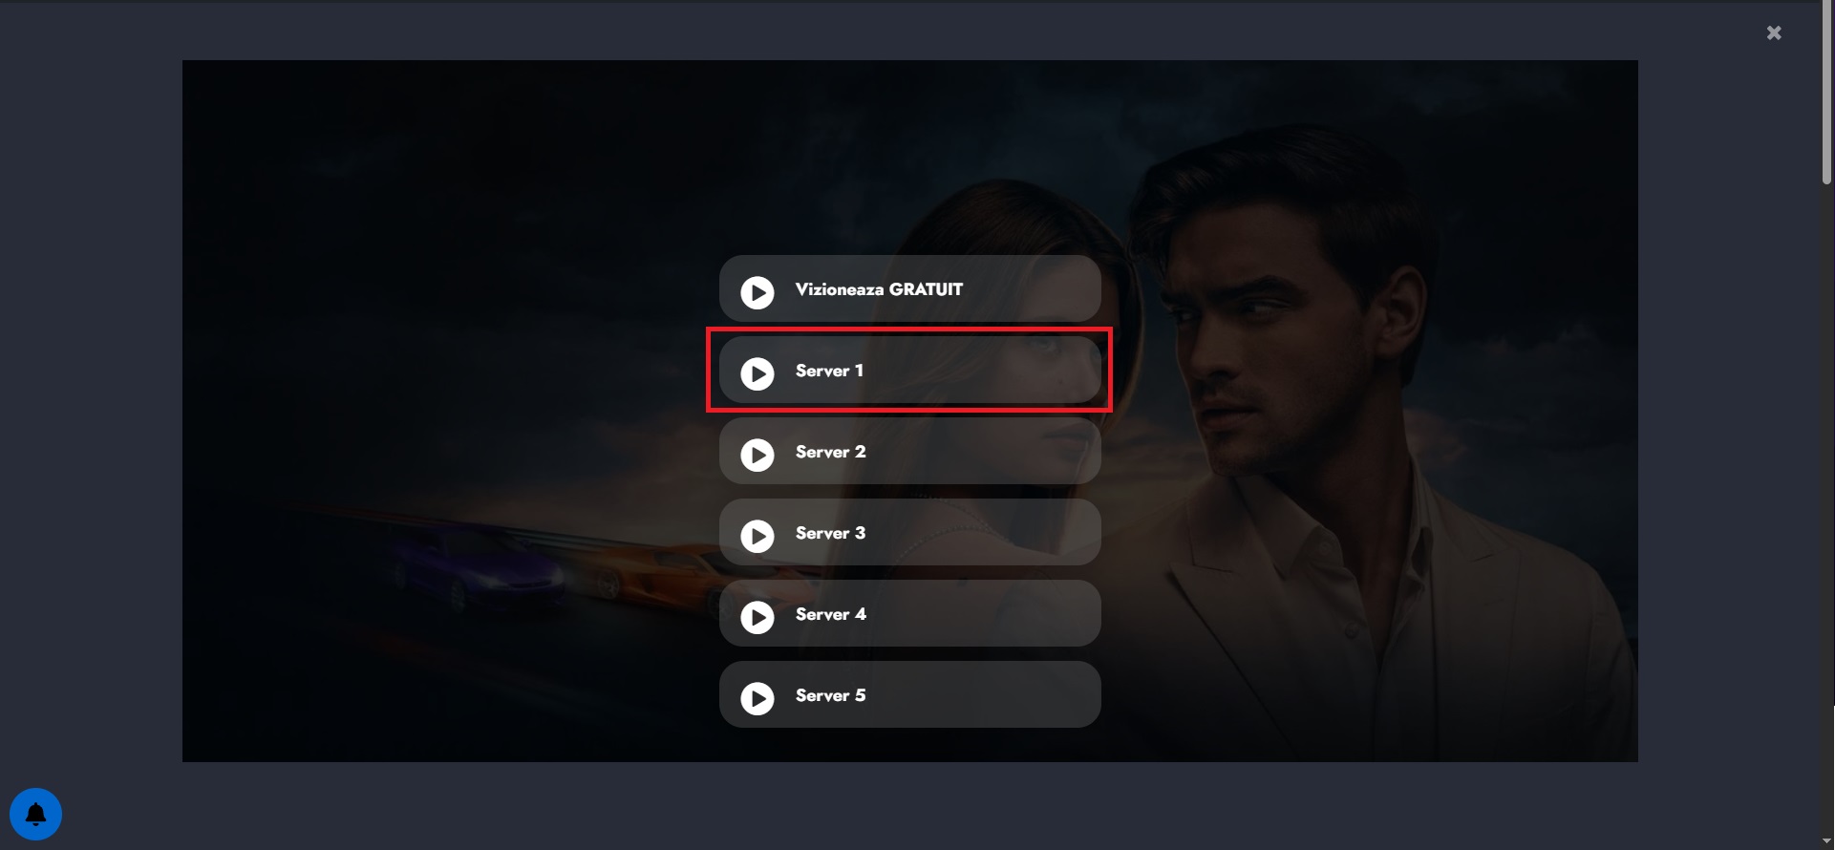The image size is (1835, 850).
Task: Click the scrollbar down arrow
Action: click(x=1826, y=841)
